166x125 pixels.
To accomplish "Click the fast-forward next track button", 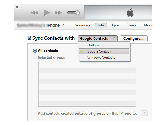I will click(x=58, y=12).
